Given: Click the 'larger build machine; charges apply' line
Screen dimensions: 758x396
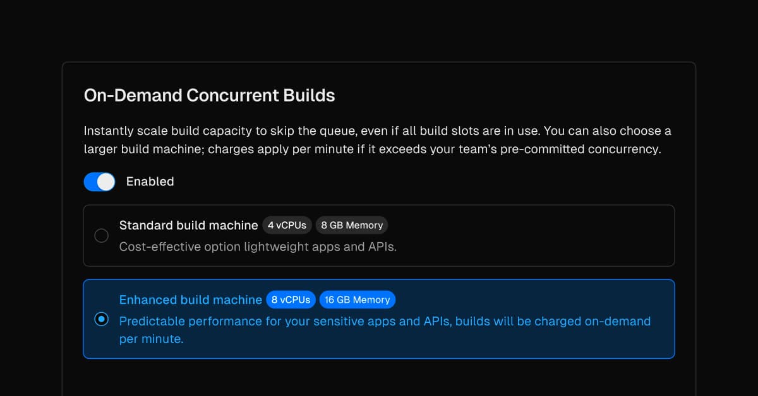Looking at the screenshot, I should (x=372, y=150).
